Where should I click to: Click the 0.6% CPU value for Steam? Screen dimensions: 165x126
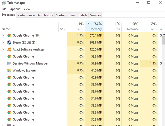(x=80, y=42)
